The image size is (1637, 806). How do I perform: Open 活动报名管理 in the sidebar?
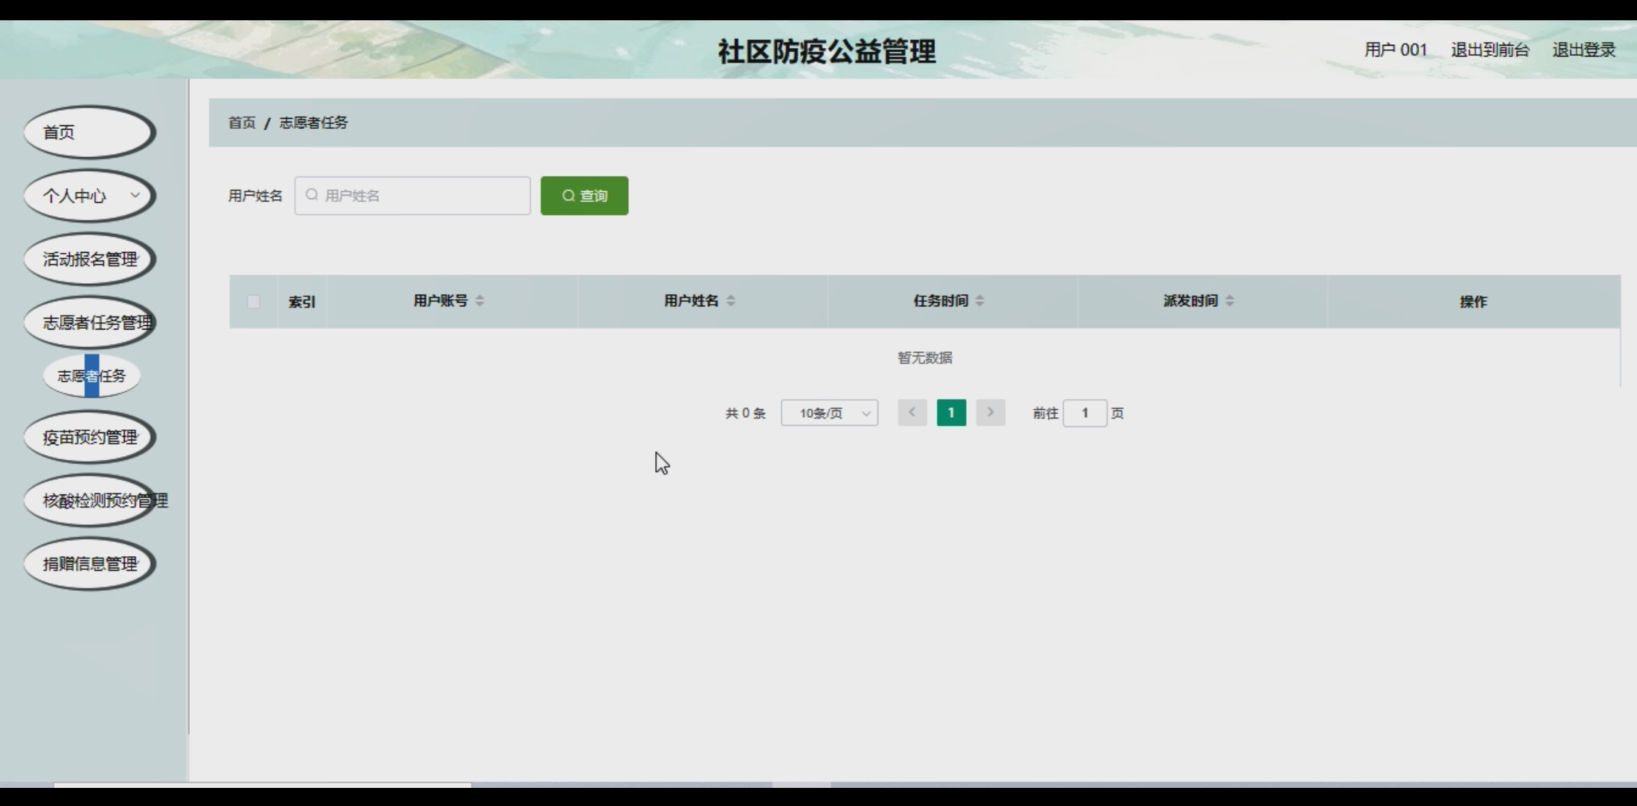89,259
